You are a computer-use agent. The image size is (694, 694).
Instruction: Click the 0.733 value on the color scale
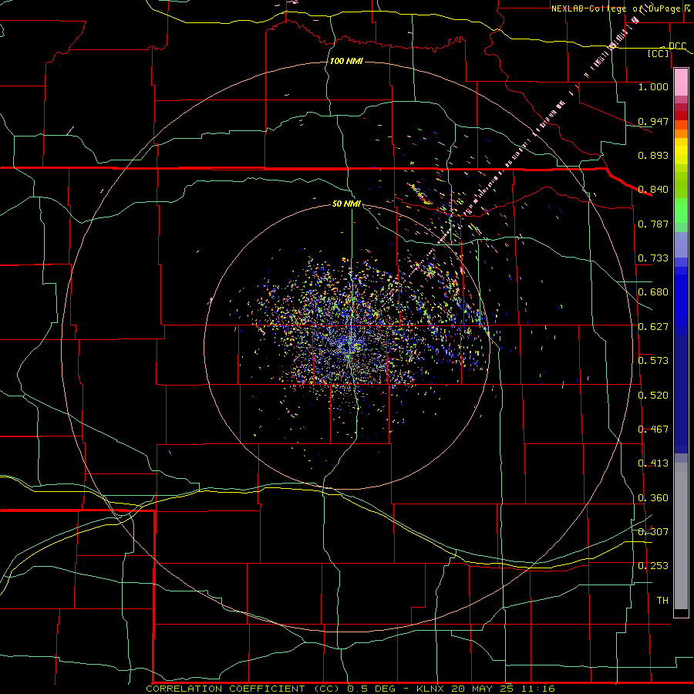pyautogui.click(x=653, y=258)
